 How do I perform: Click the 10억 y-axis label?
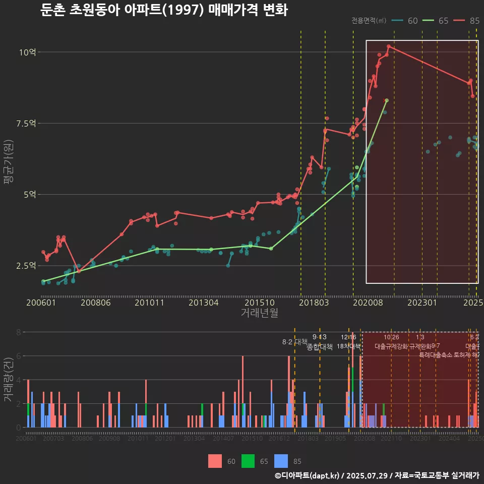27,52
